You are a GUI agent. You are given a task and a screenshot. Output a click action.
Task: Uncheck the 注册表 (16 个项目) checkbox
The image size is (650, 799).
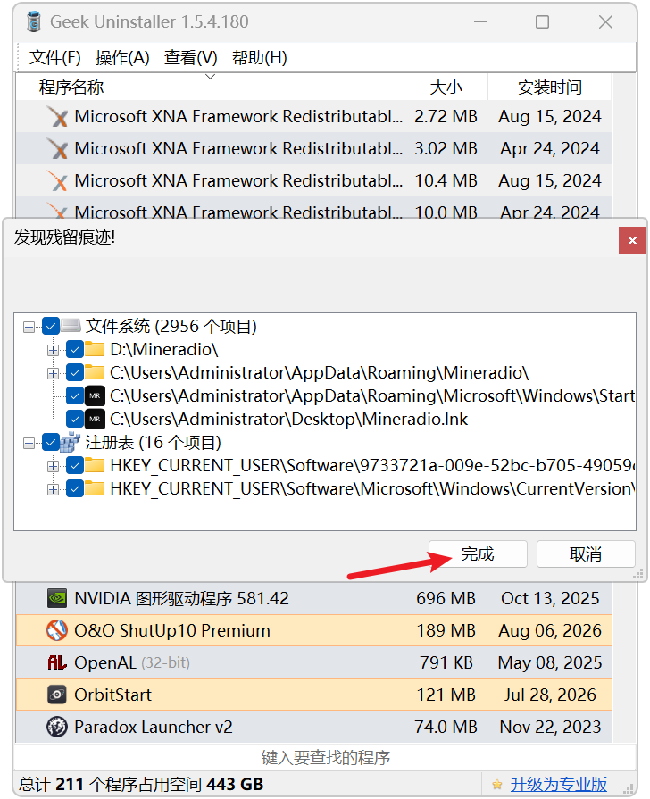[x=51, y=442]
